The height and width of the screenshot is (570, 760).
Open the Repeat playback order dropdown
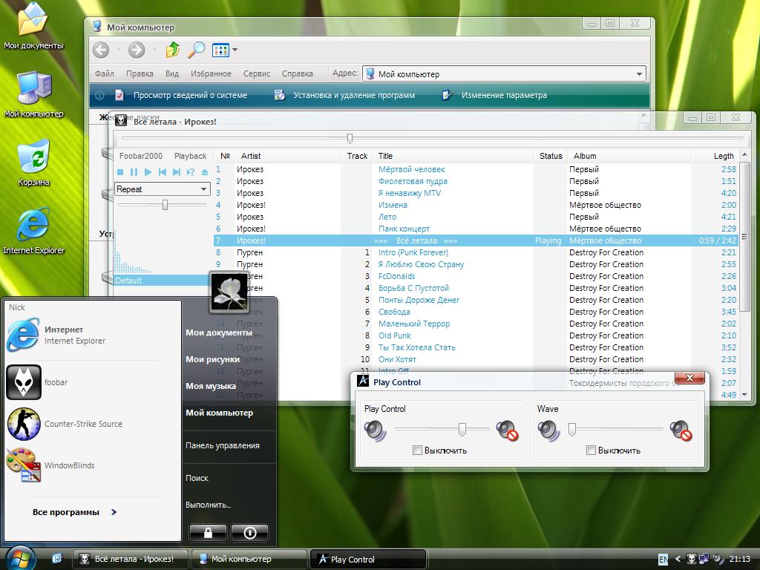(x=203, y=189)
